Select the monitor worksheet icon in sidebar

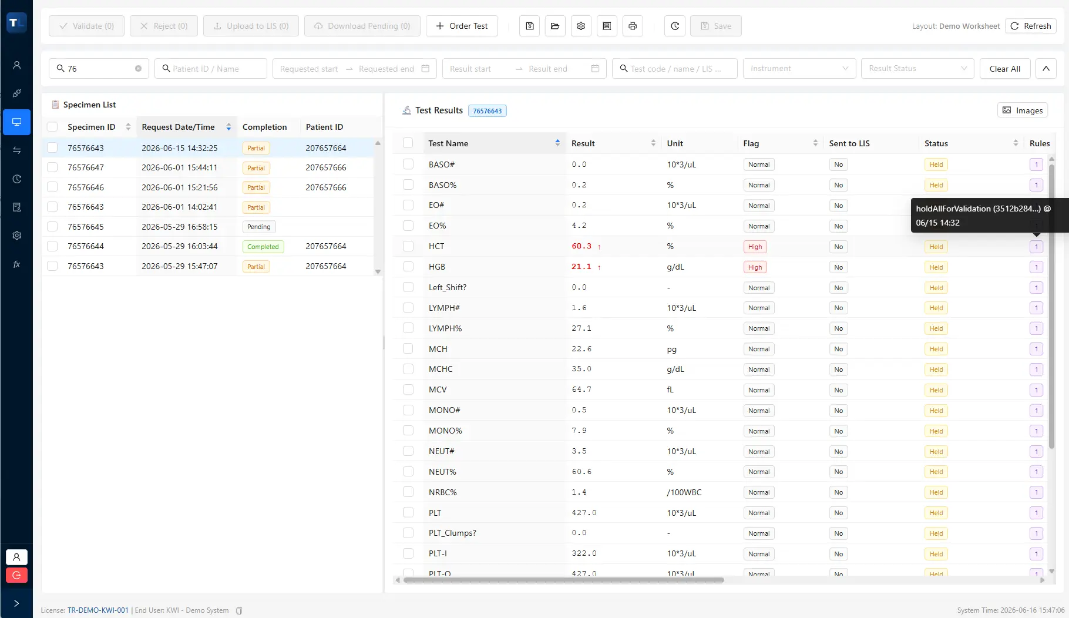[16, 122]
